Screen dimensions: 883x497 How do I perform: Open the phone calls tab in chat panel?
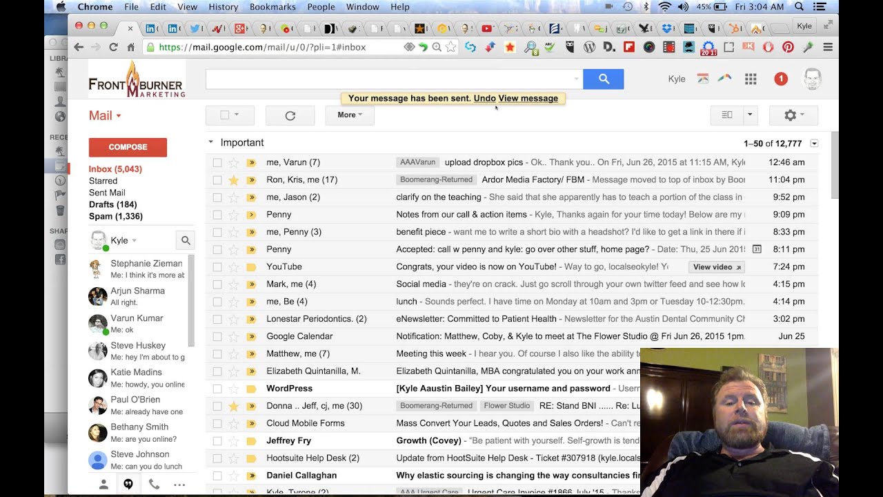154,485
